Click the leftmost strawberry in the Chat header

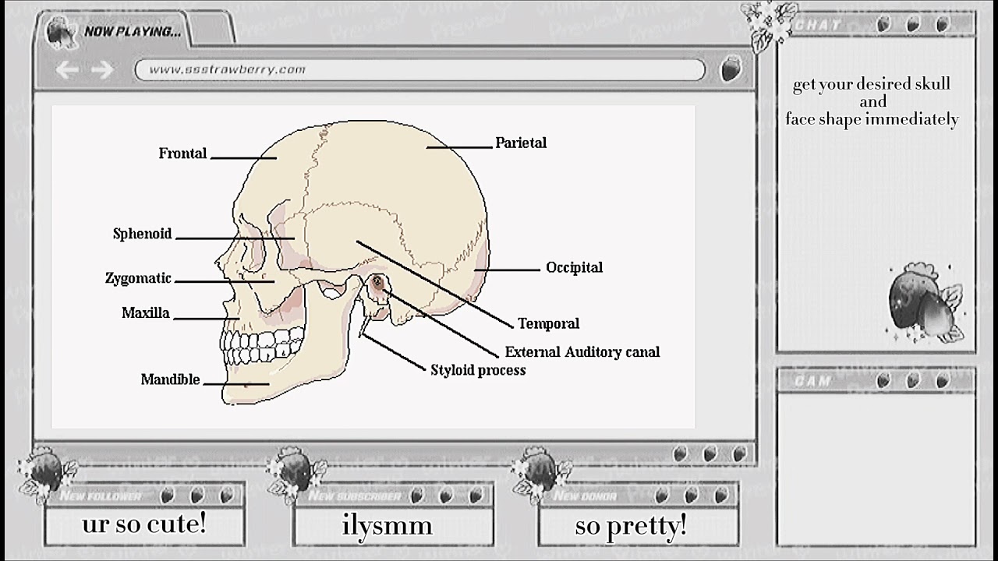pyautogui.click(x=884, y=25)
